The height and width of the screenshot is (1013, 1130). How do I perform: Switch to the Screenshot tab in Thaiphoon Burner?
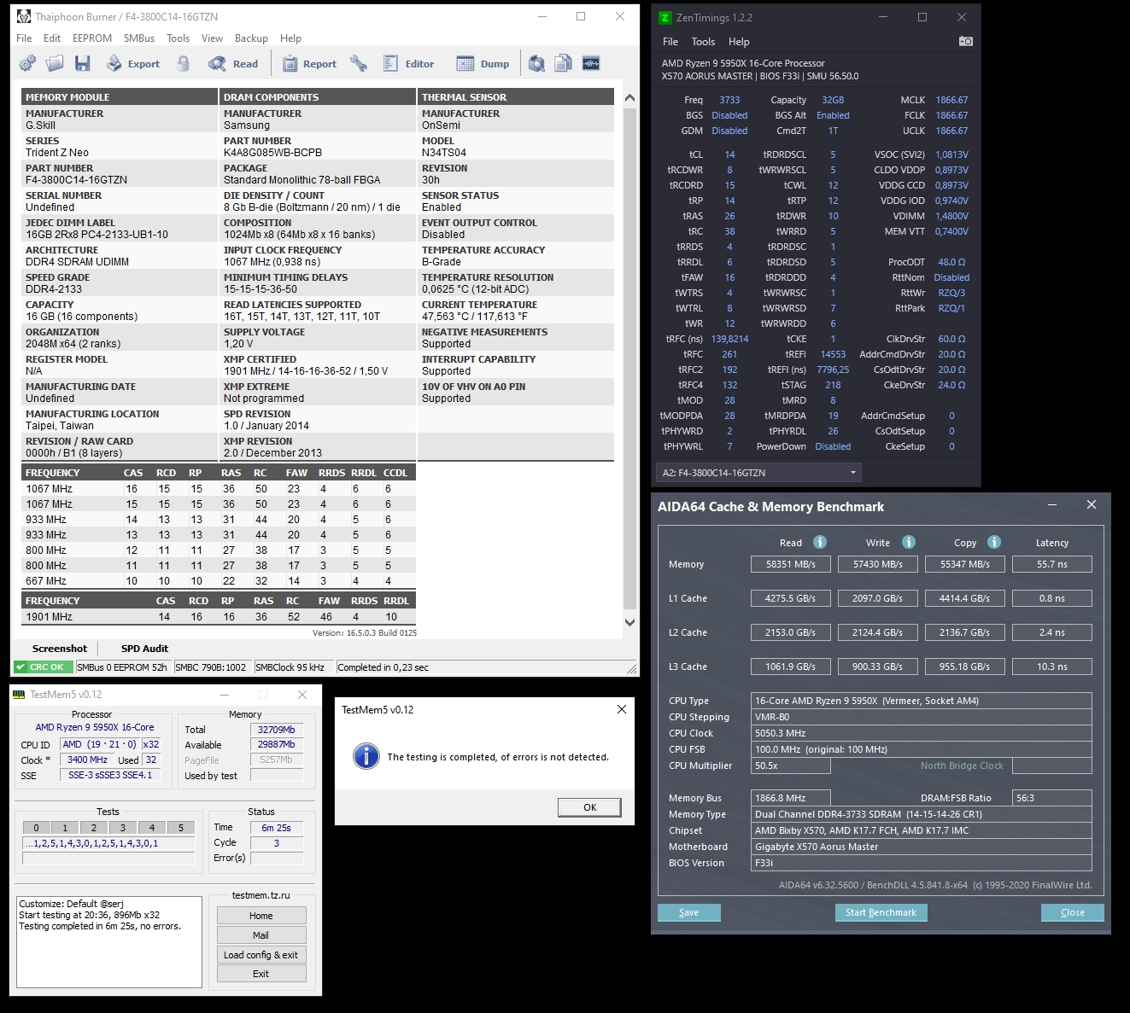click(x=60, y=649)
